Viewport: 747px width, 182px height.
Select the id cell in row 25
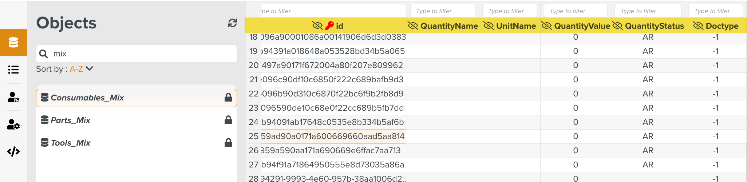[x=333, y=136]
